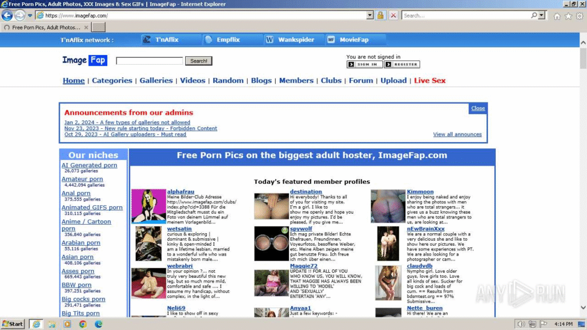Viewport: 587px width, 330px height.
Task: Open the View all announces link
Action: click(457, 134)
